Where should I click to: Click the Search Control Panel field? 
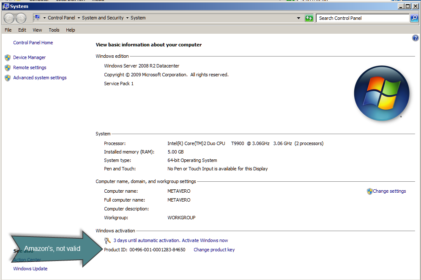coord(363,18)
